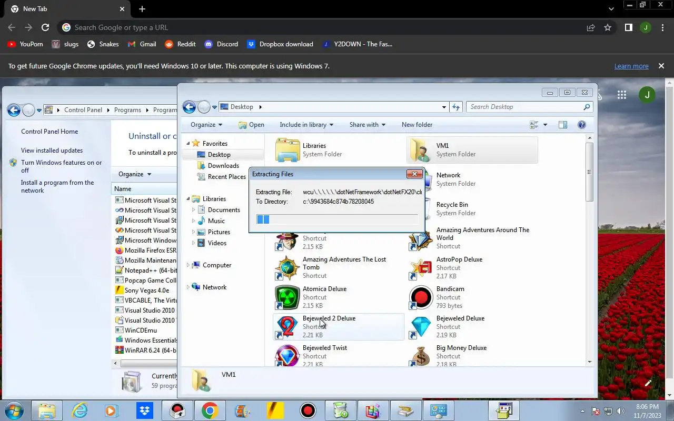Viewport: 674px width, 421px height.
Task: Open the Chrome side panel
Action: (628, 27)
